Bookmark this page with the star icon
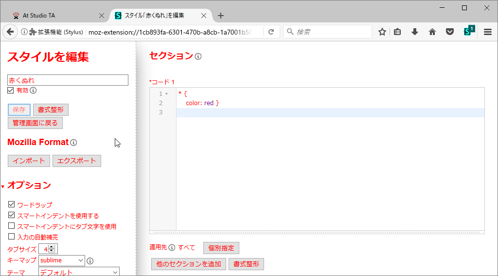498x276 pixels. [x=382, y=32]
